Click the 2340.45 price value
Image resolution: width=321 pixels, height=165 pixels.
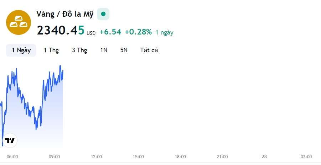coord(61,30)
